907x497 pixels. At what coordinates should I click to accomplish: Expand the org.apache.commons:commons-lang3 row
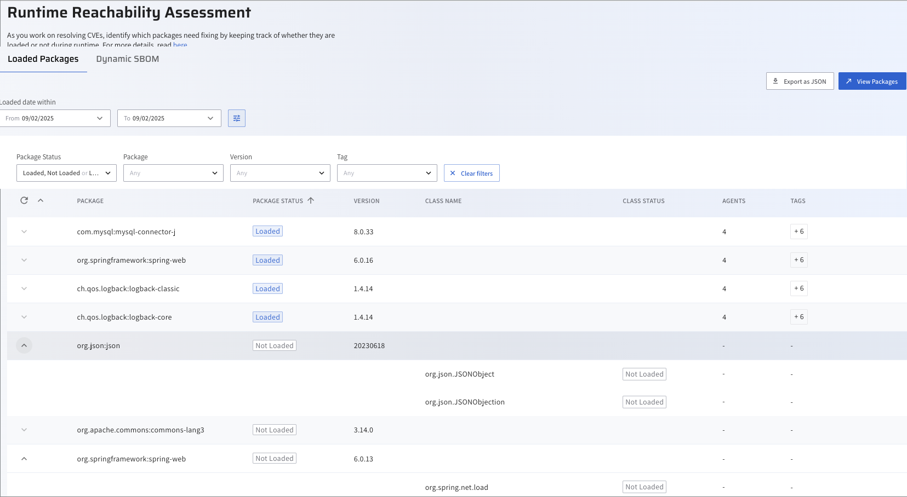[x=24, y=430]
